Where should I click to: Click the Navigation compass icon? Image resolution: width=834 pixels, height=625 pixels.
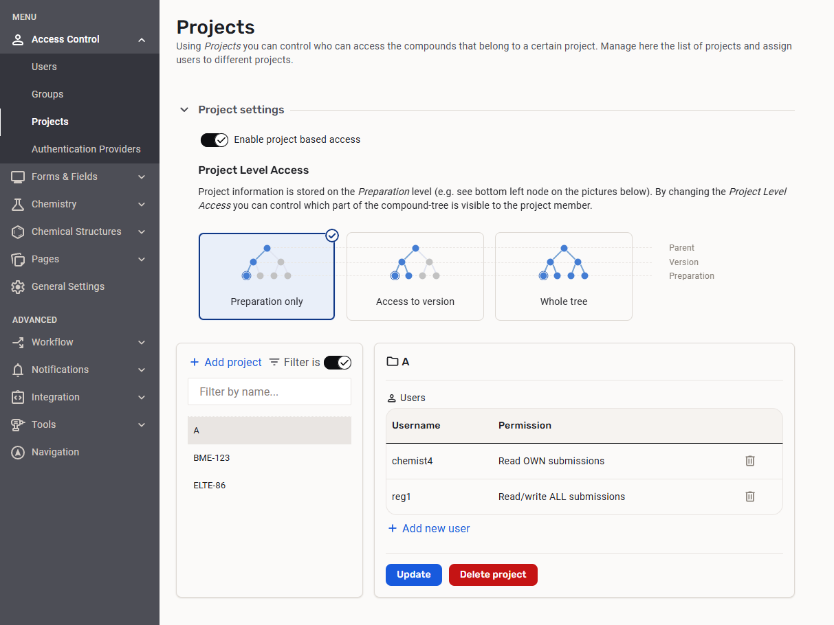coord(19,452)
